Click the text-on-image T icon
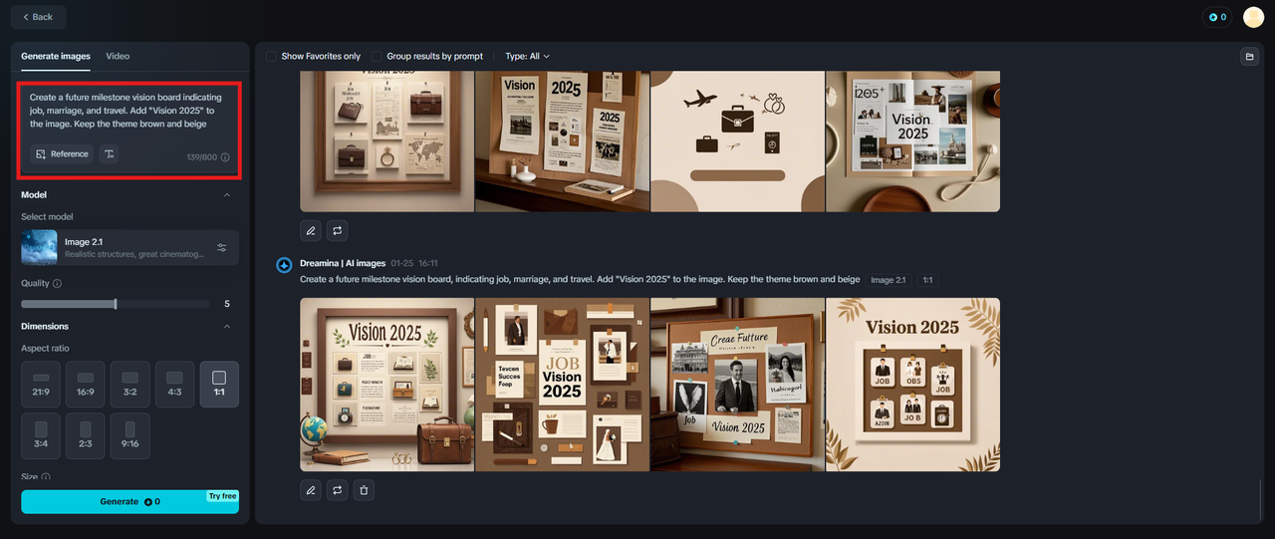 pos(110,153)
